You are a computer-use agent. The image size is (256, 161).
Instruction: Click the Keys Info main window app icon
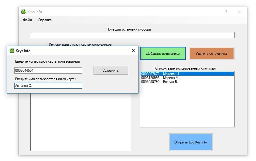tap(23, 11)
